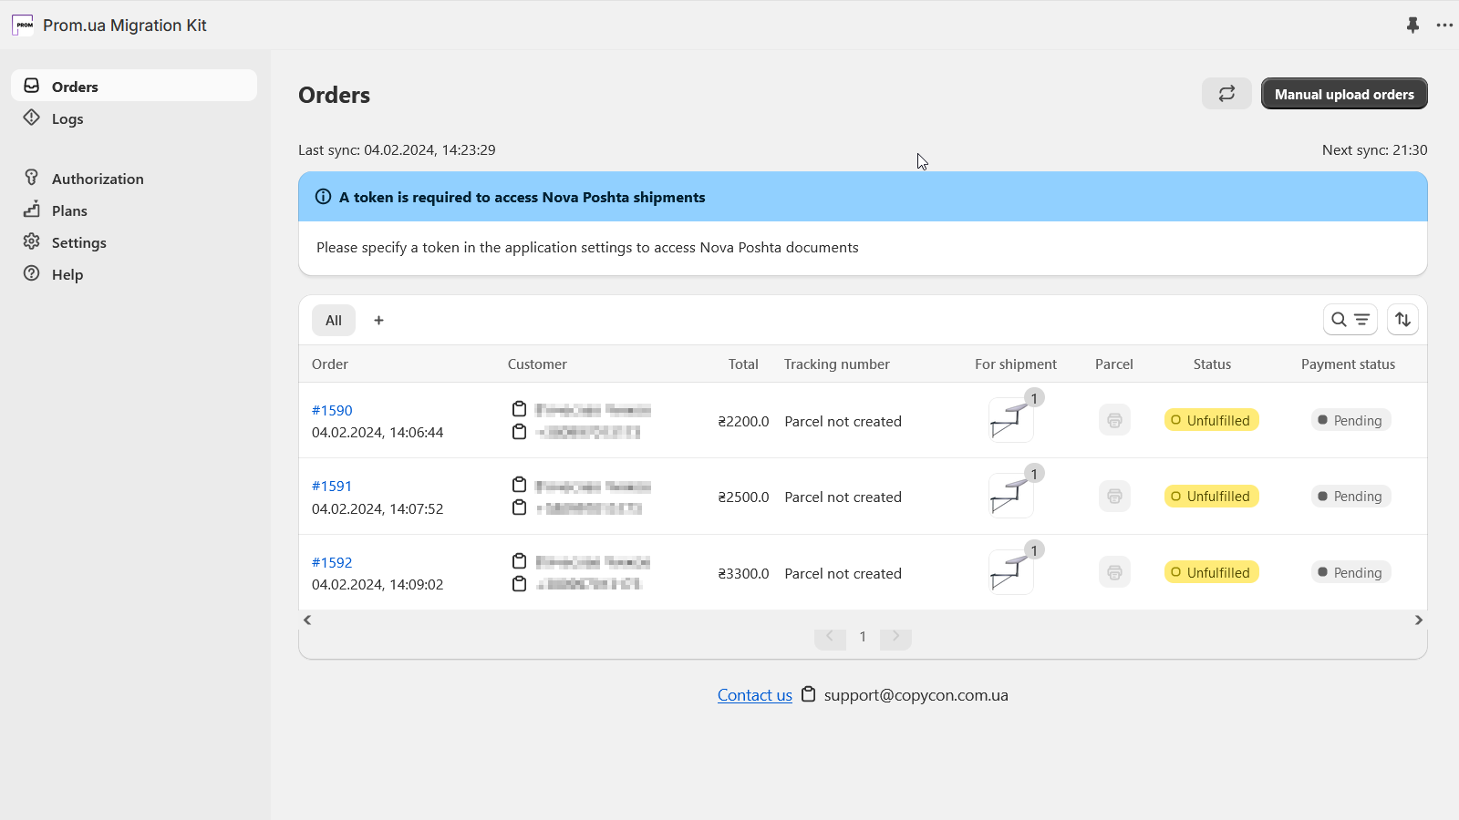
Task: Open the sort orders button
Action: point(1402,320)
